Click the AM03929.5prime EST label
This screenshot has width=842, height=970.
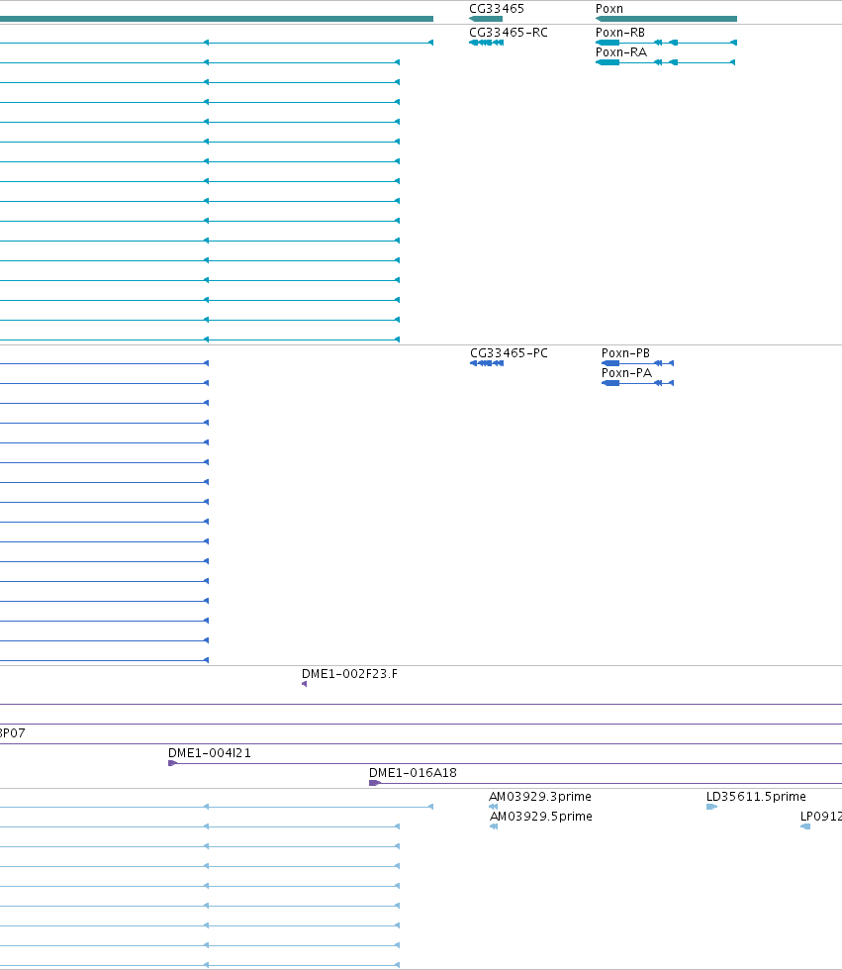click(541, 816)
